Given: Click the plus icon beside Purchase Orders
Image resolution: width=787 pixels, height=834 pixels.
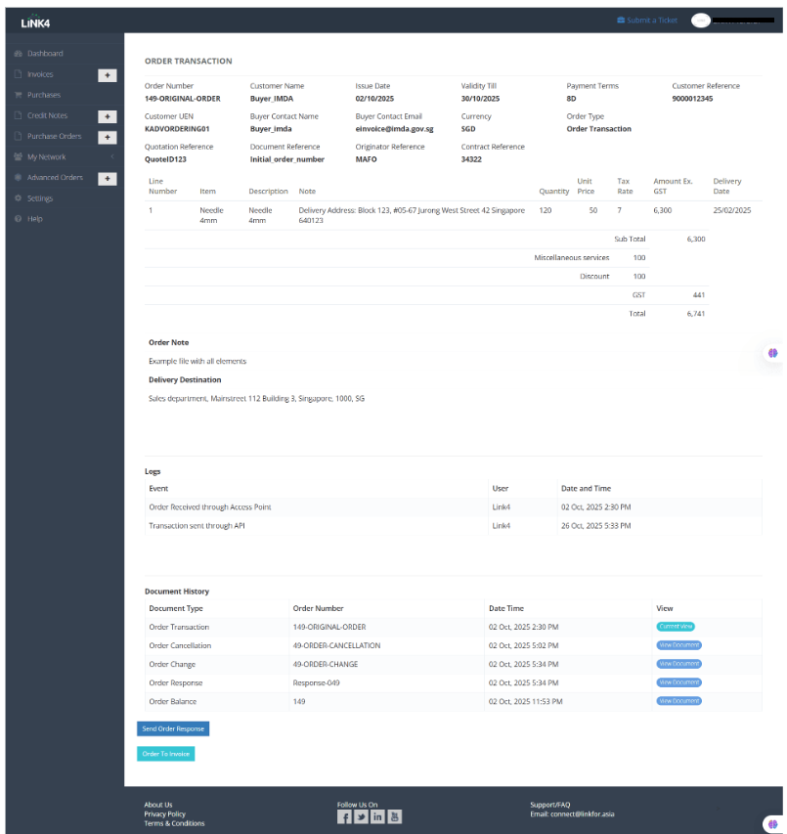Looking at the screenshot, I should coord(108,137).
